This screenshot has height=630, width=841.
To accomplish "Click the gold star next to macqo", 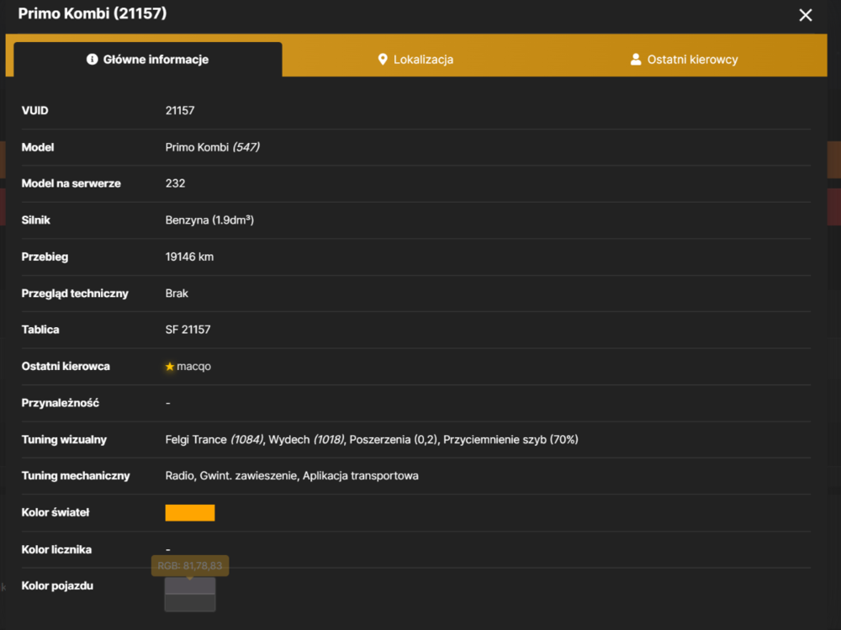I will [x=170, y=367].
